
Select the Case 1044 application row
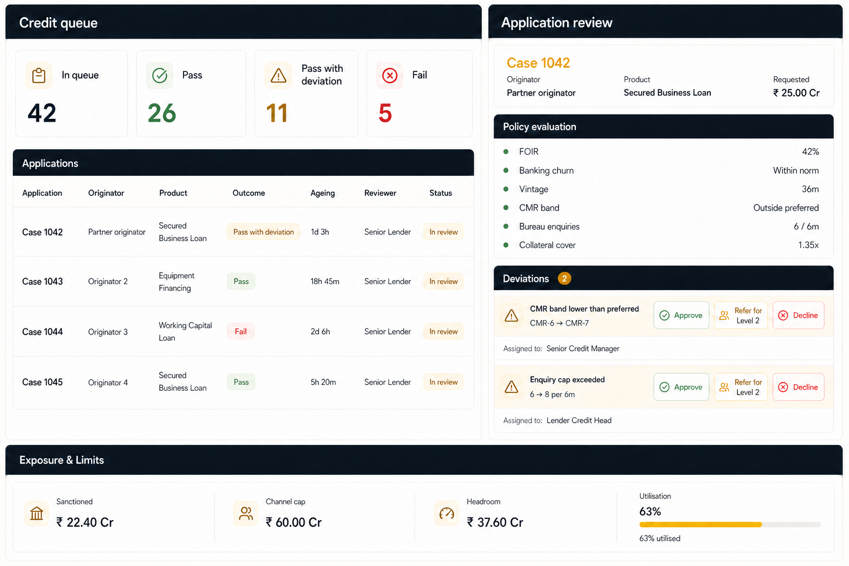pyautogui.click(x=243, y=332)
